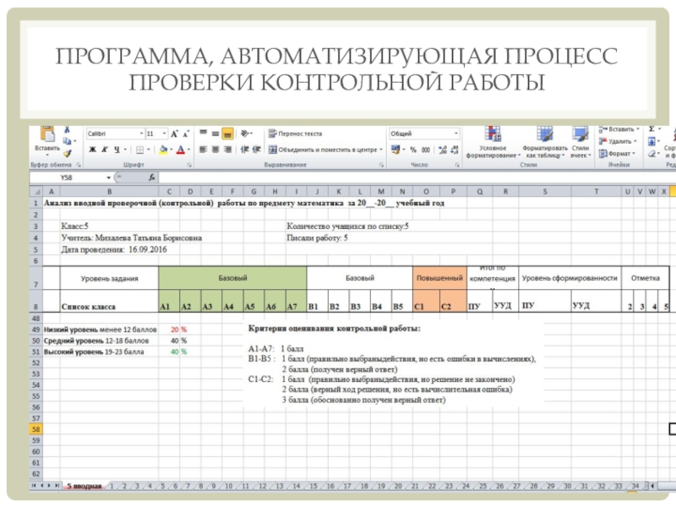Expand the fill color dropdown arrow
676x507 pixels.
(172, 150)
